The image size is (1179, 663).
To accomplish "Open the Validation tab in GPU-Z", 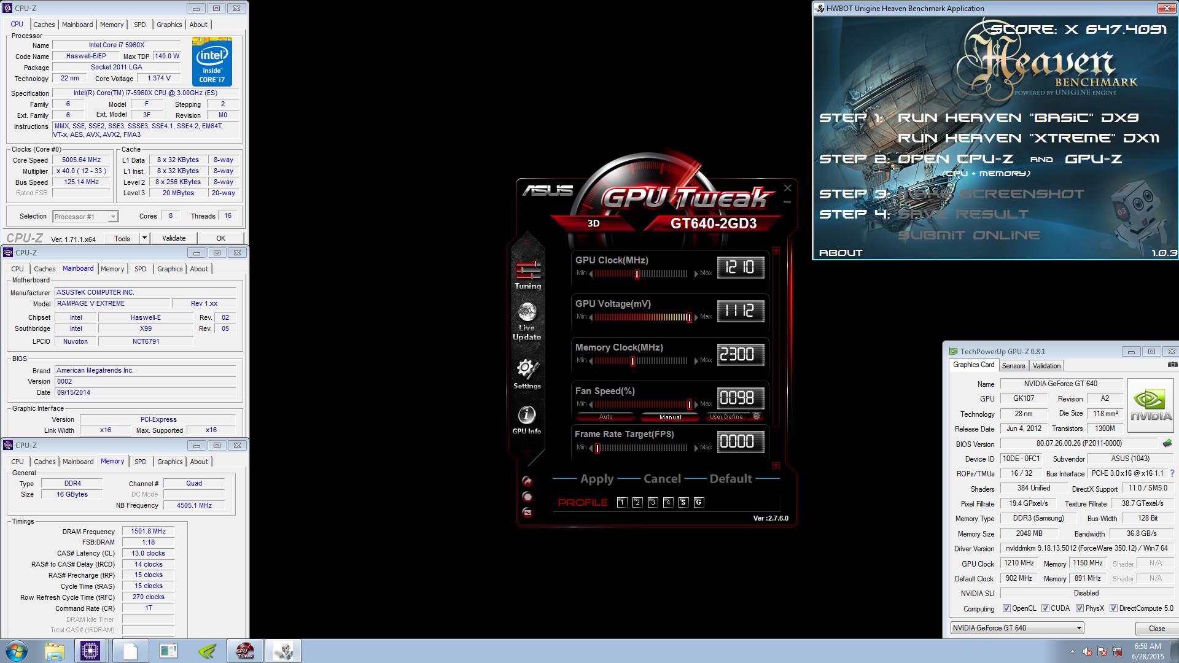I will pyautogui.click(x=1046, y=366).
